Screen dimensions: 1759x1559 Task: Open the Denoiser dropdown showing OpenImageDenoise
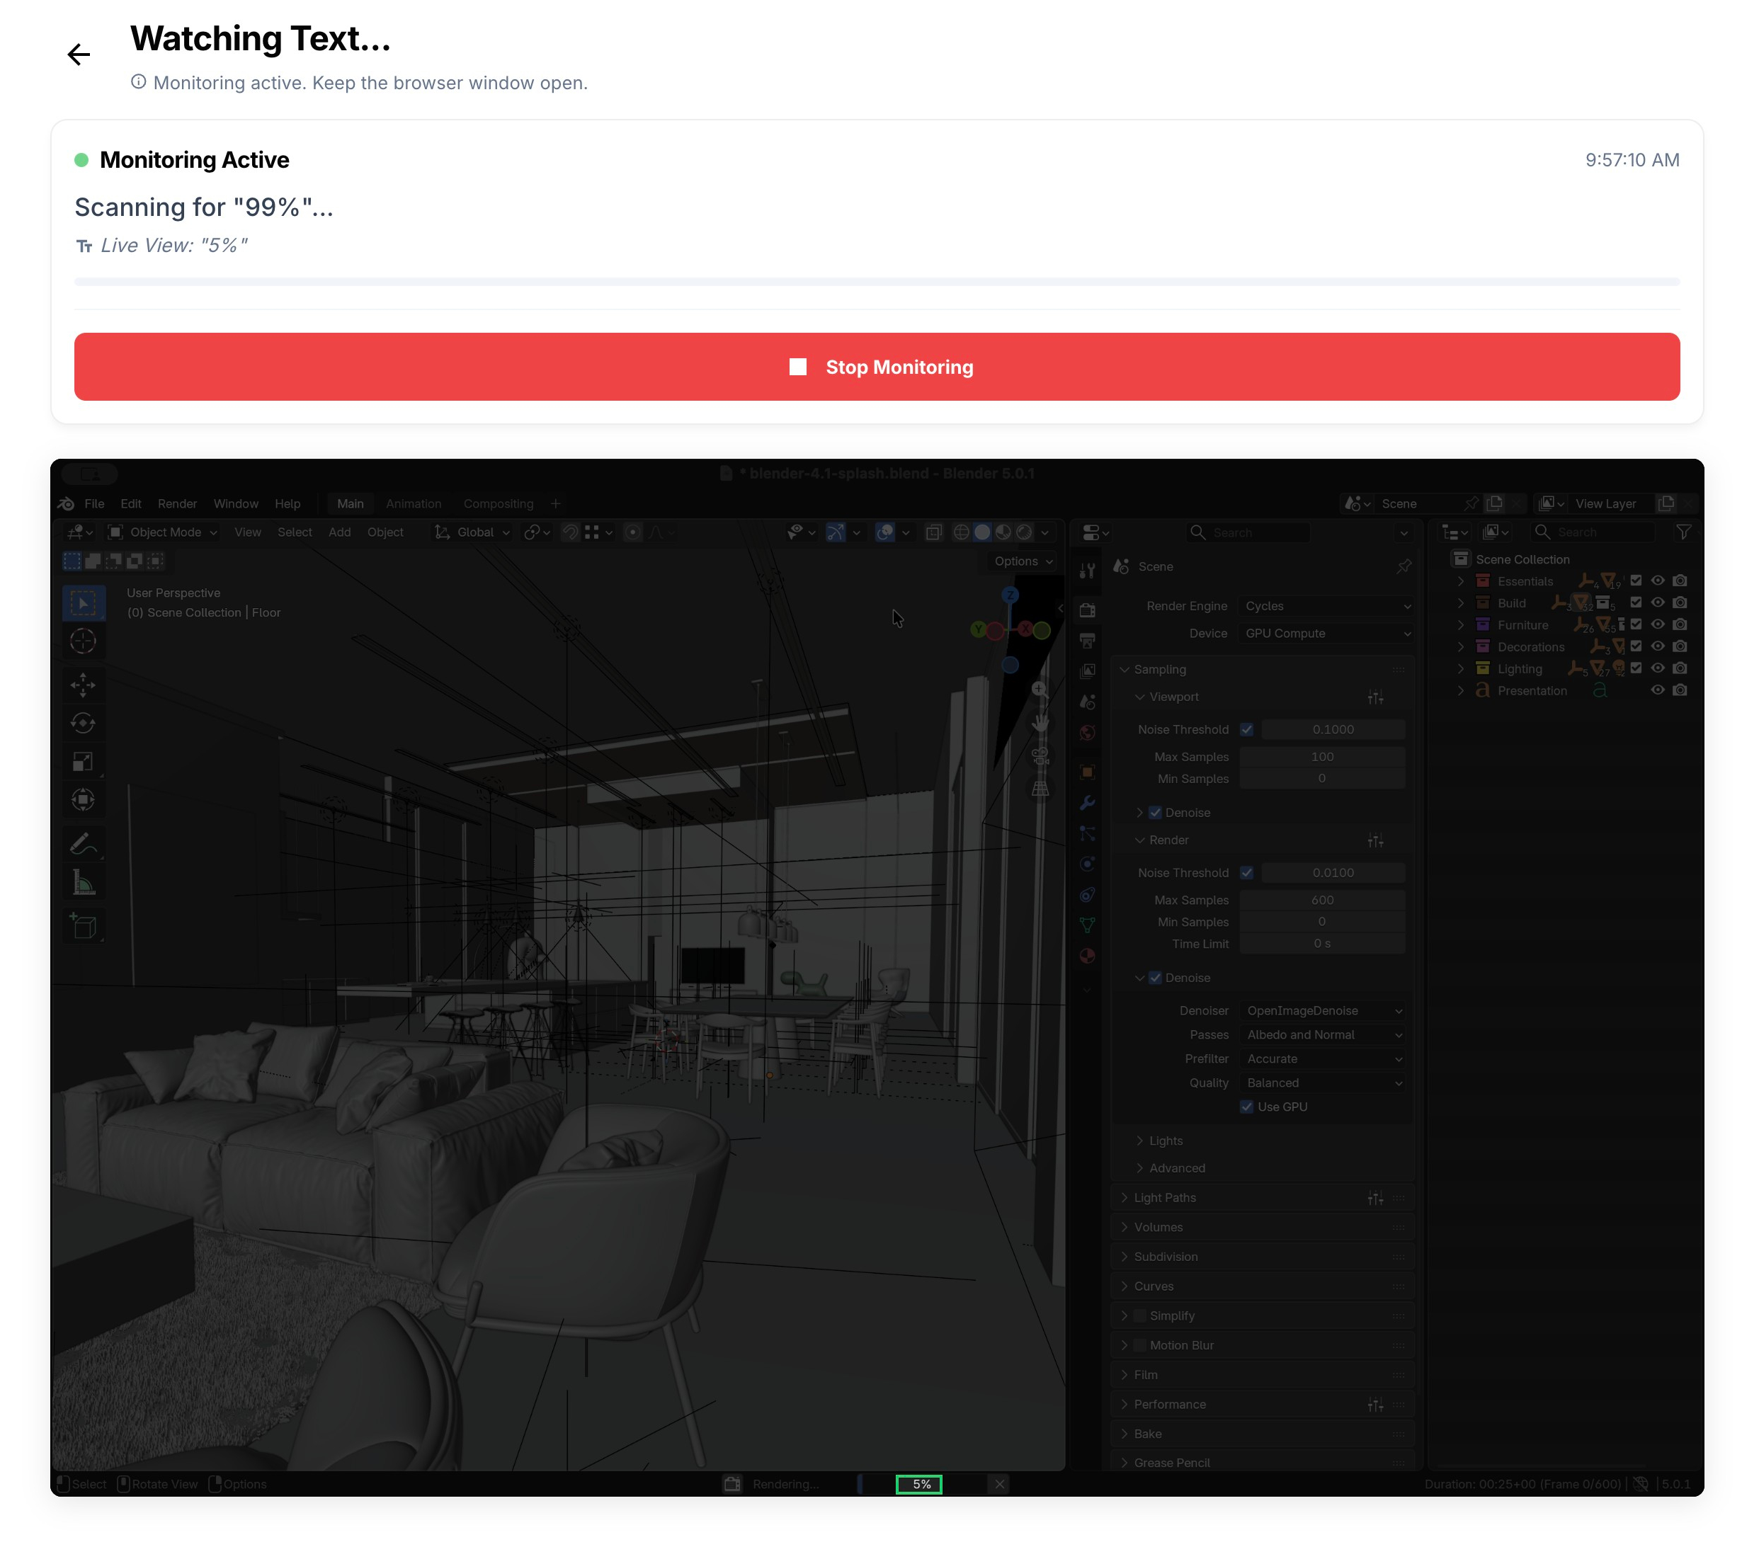coord(1323,1010)
